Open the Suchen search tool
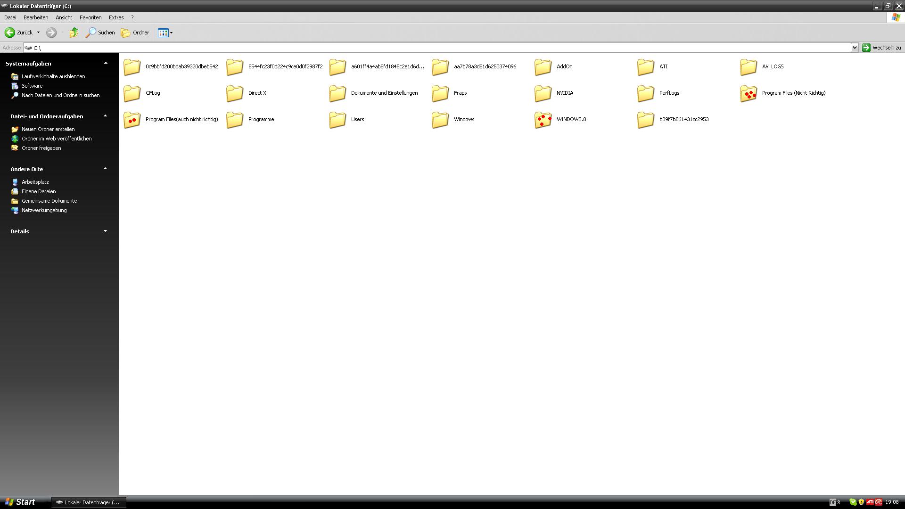Viewport: 905px width, 509px height. (x=100, y=33)
